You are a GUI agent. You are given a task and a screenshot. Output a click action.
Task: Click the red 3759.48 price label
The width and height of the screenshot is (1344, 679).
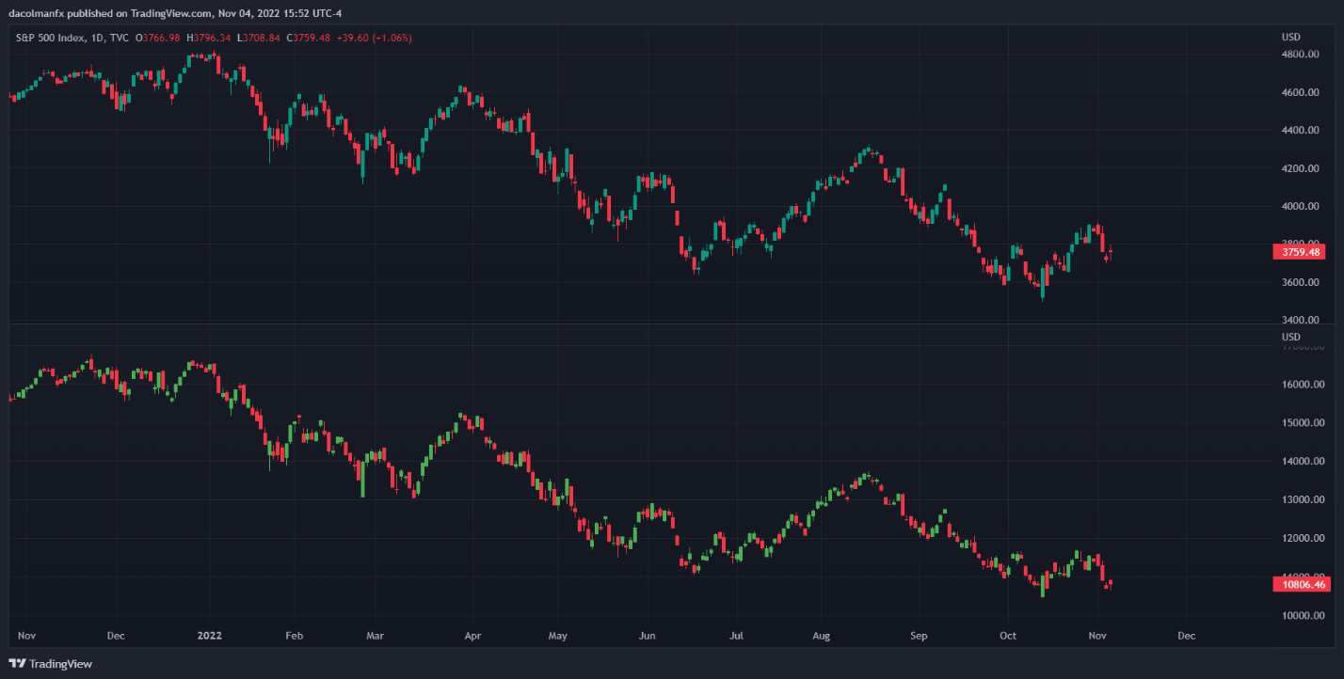pos(1299,252)
